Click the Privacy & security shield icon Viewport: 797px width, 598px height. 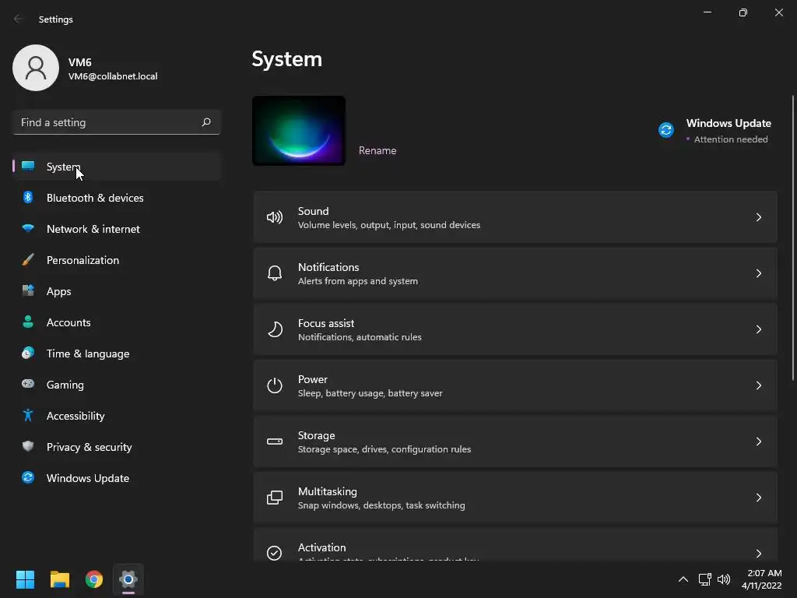pos(28,446)
